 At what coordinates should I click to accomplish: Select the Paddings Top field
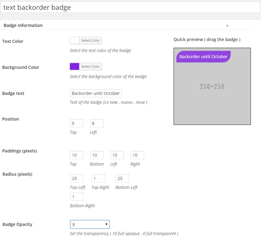point(76,155)
